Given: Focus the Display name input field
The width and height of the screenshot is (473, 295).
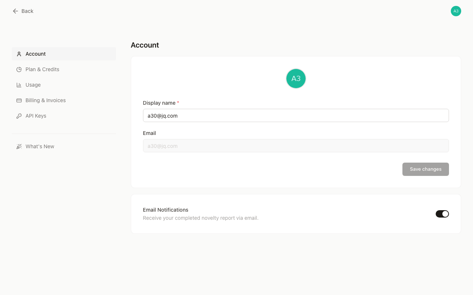Looking at the screenshot, I should click(x=296, y=115).
